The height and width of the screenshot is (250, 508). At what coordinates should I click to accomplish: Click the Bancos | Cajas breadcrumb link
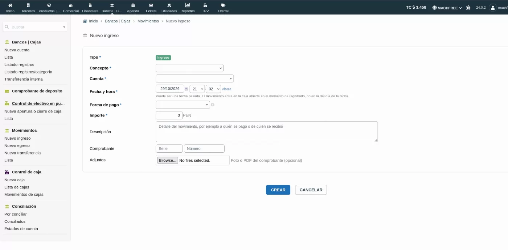118,21
